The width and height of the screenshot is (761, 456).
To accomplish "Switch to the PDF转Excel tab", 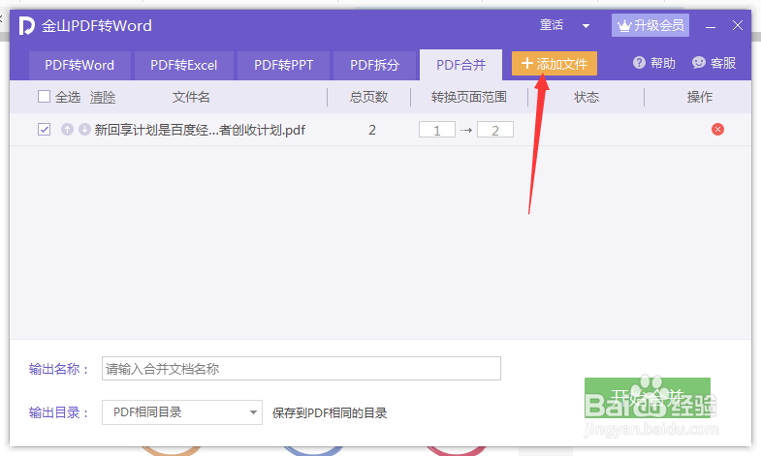I will (184, 65).
